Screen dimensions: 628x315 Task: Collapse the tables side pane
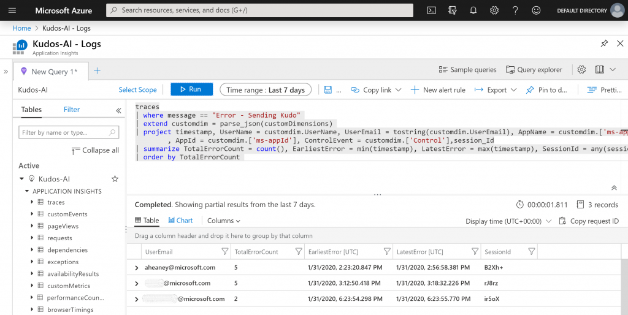tap(118, 110)
